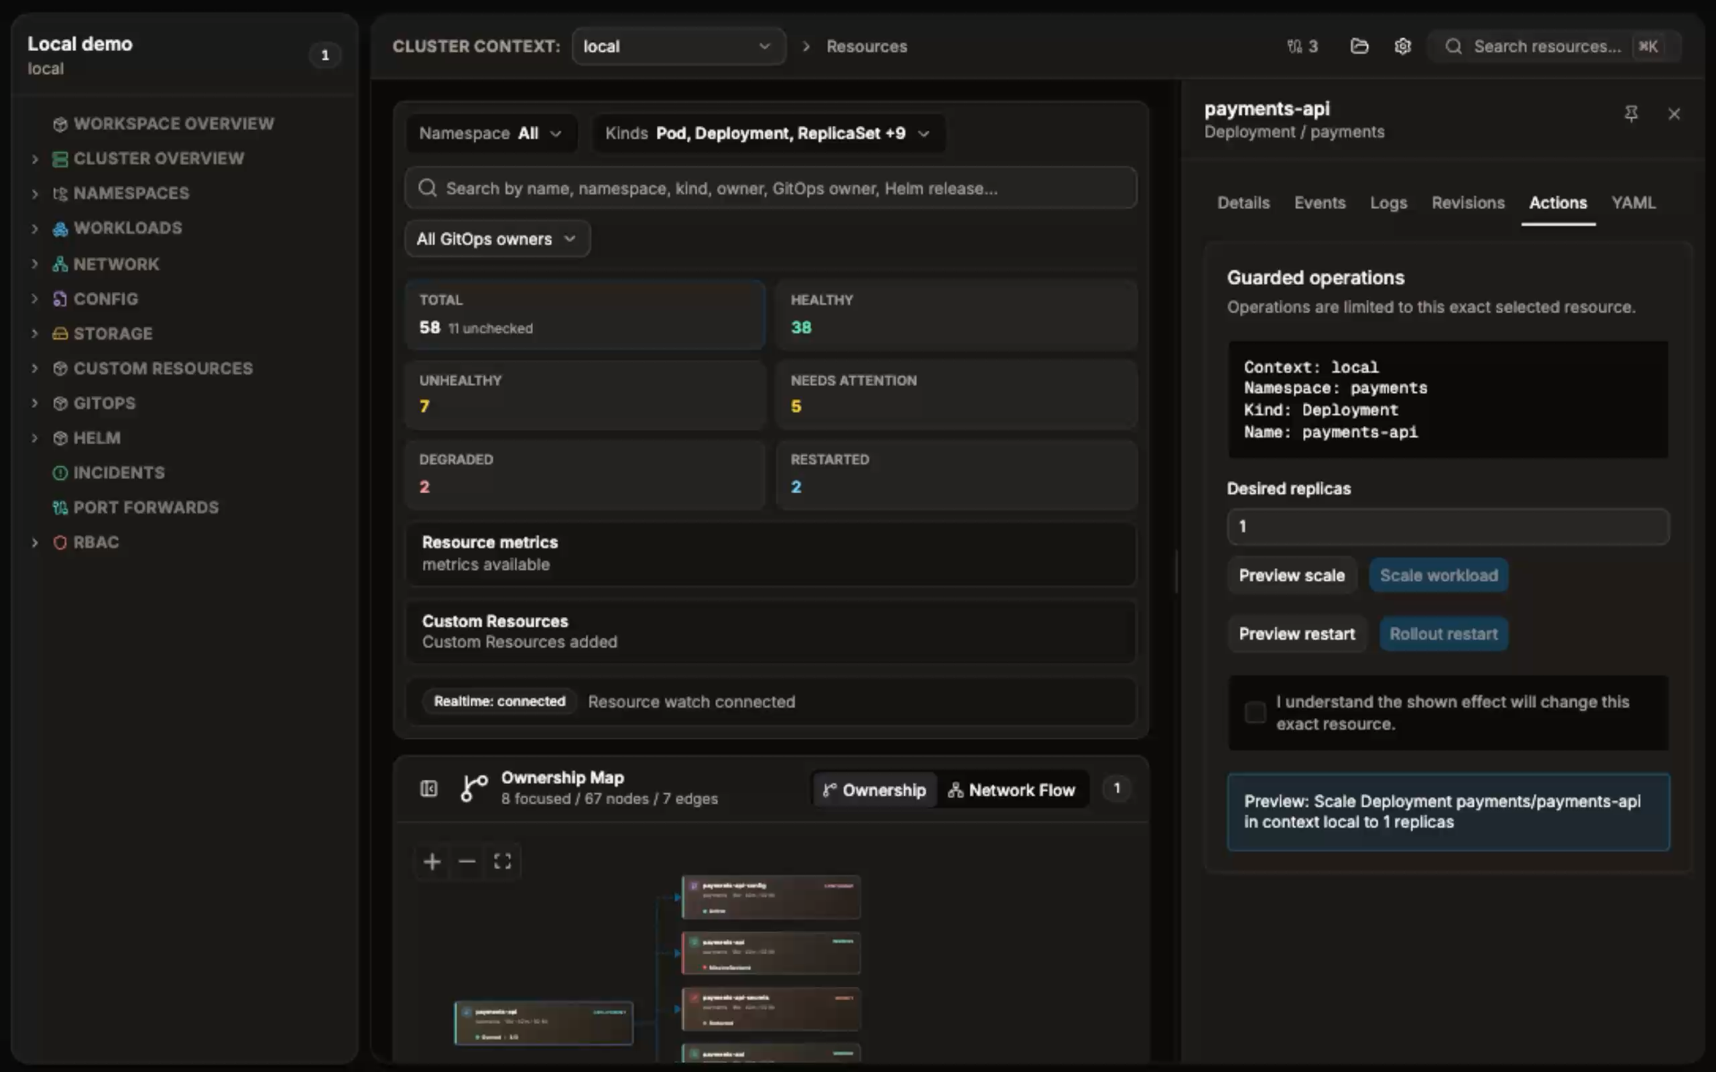Open port forwards counter showing 3
1716x1072 pixels.
click(1302, 46)
